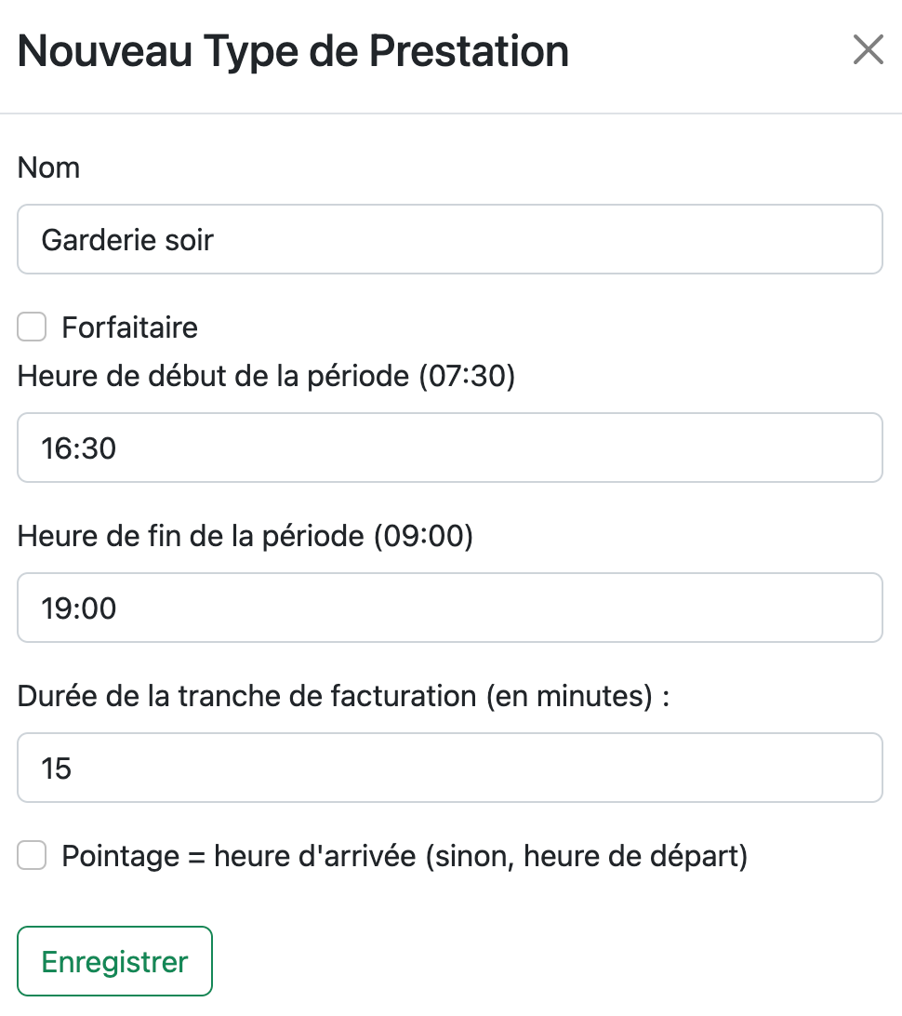Focus the period start time field showing 16:30
The width and height of the screenshot is (902, 1016).
tap(450, 448)
